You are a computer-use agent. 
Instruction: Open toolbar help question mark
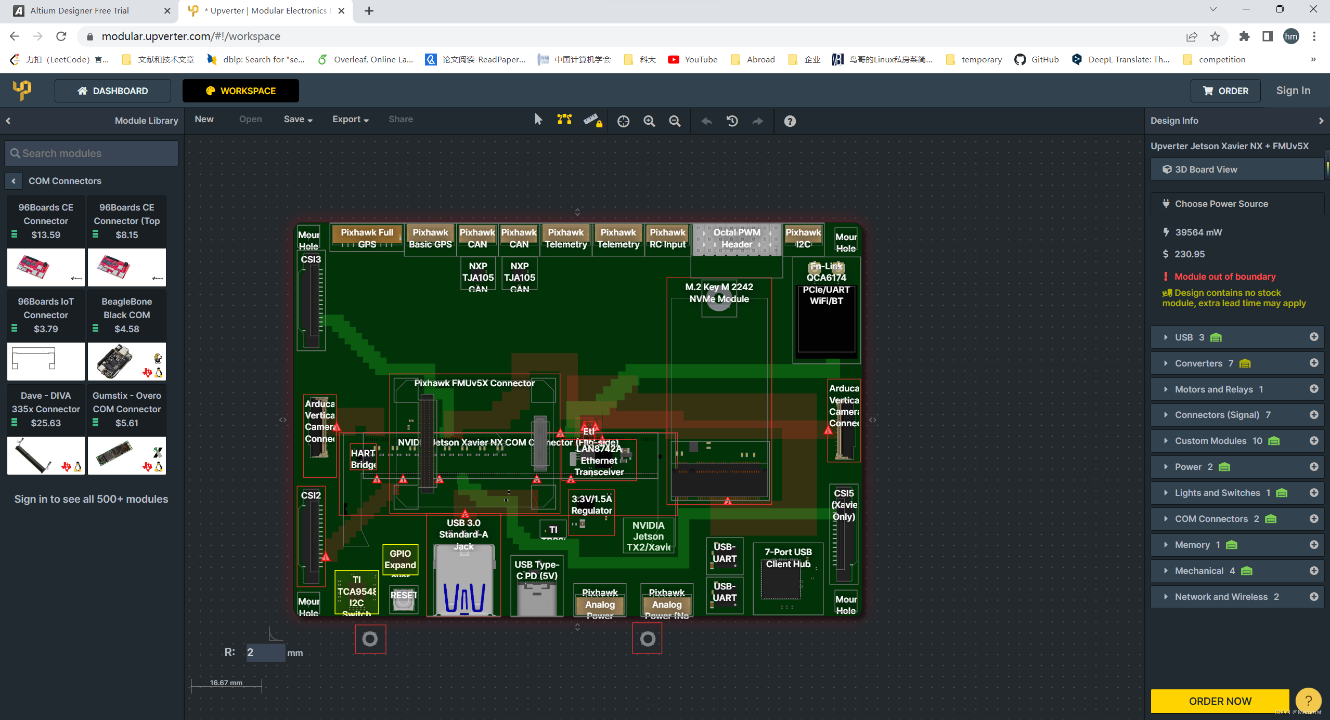coord(790,121)
